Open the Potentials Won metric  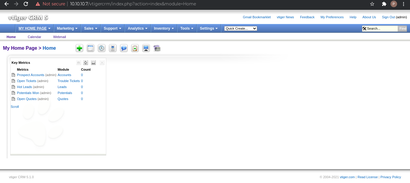point(28,93)
